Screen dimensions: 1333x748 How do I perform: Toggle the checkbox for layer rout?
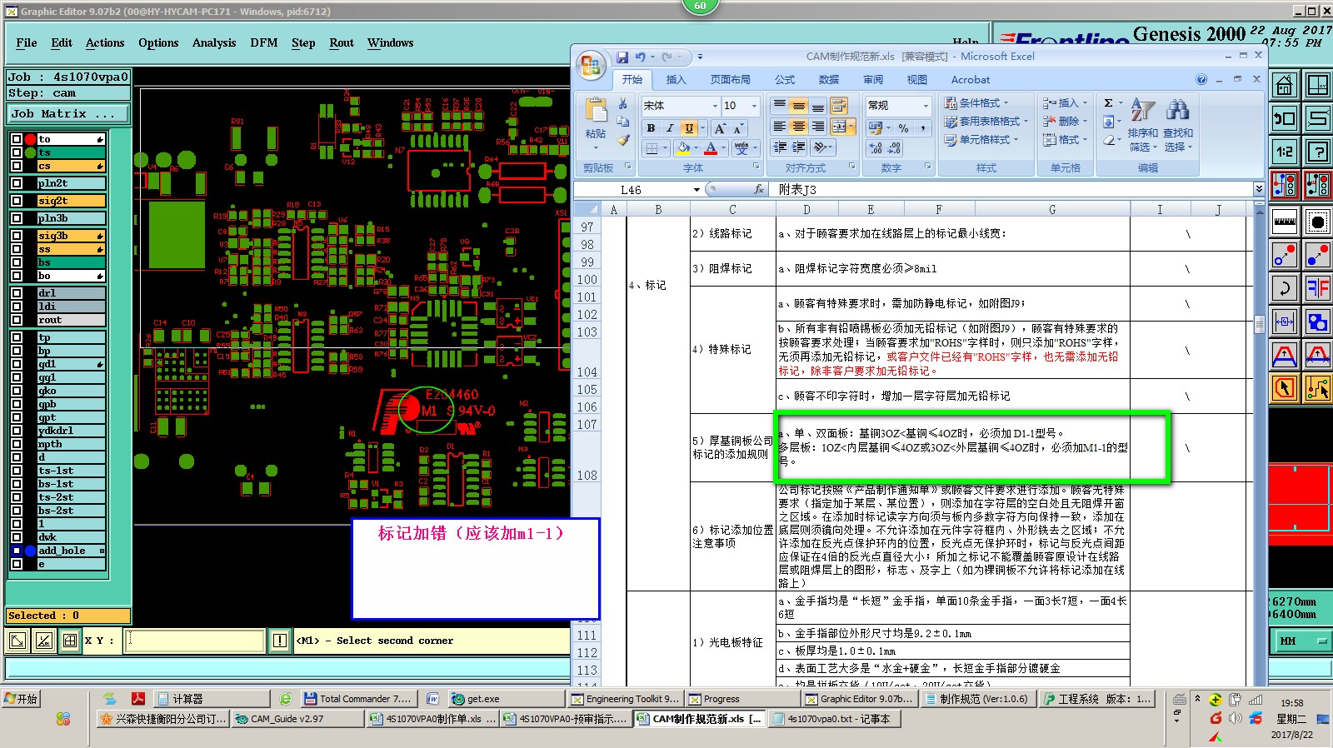[x=17, y=320]
